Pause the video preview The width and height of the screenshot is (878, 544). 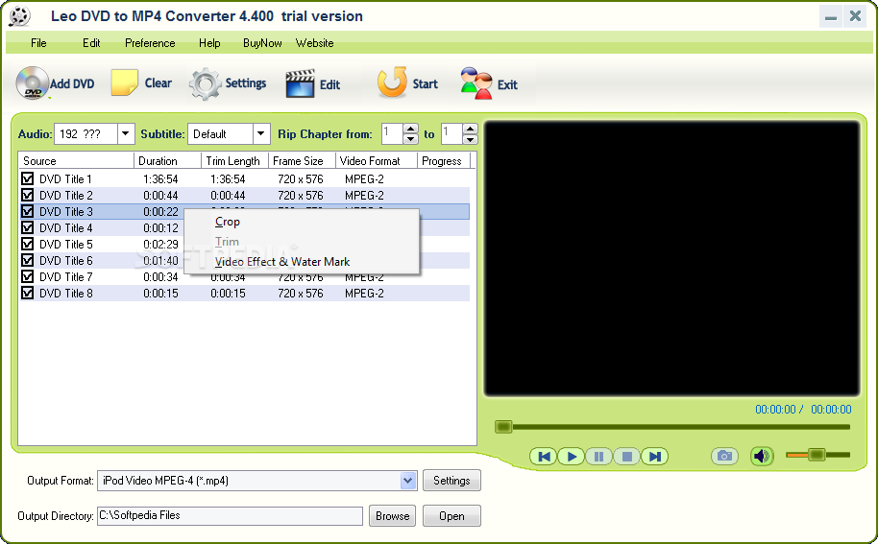coord(599,457)
